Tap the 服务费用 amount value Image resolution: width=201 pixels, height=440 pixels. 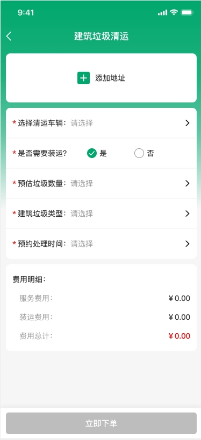click(180, 298)
